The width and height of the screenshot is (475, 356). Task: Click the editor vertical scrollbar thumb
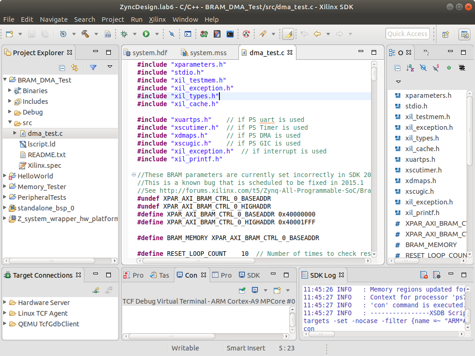click(x=374, y=73)
